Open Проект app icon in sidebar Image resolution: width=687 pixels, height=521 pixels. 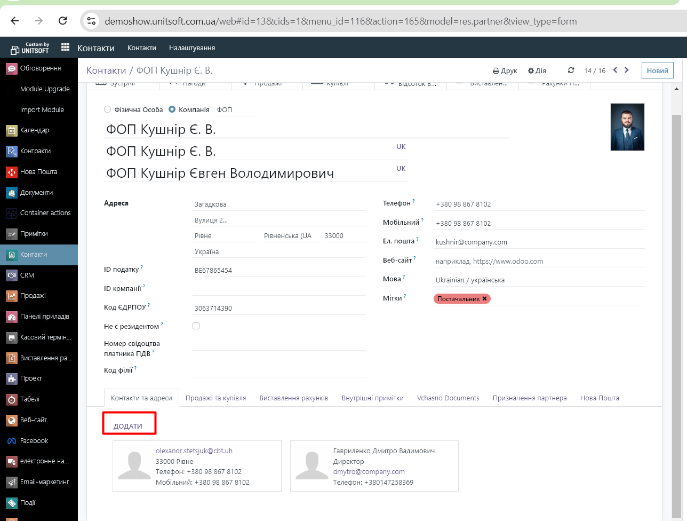pyautogui.click(x=12, y=378)
